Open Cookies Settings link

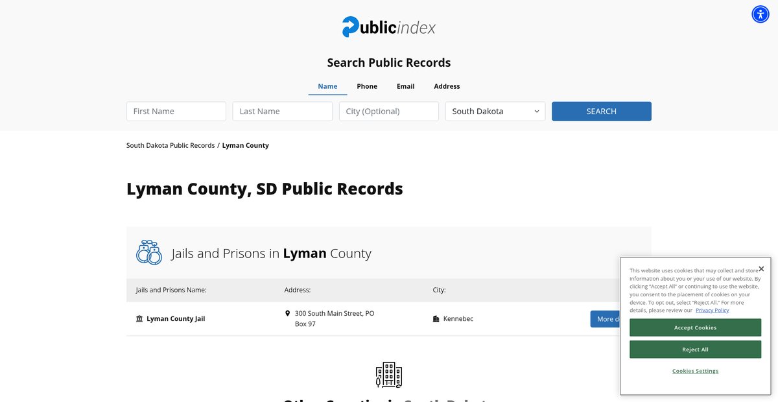pos(695,371)
